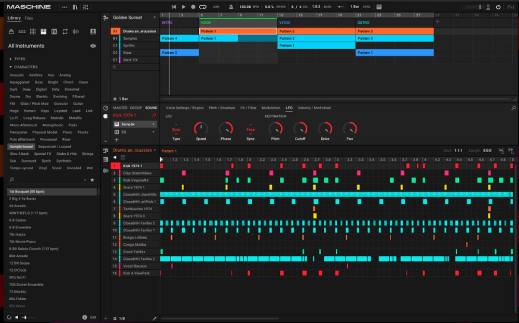
Task: Click the arranger view toggle icon
Action: 105,18
